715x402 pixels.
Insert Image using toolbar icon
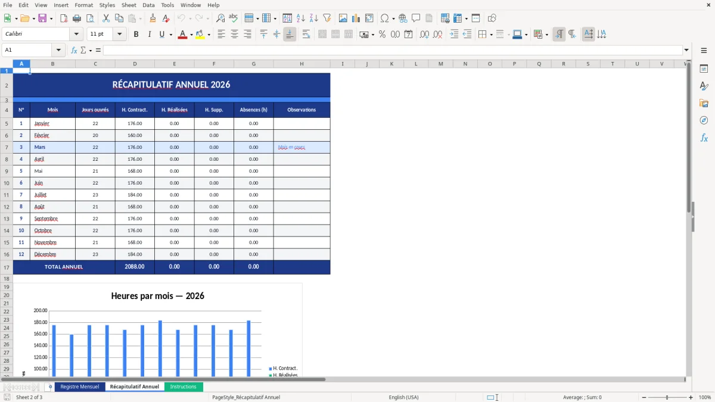[x=343, y=18]
